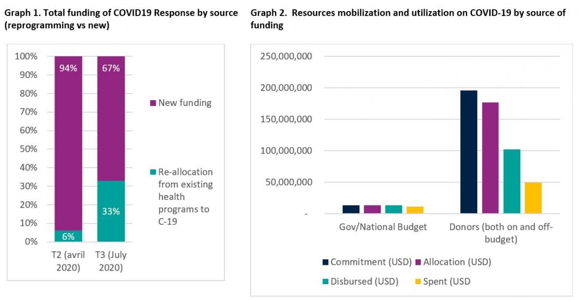Click the navy Commitment (USD) legend swatch
Viewport: 579px width, 301px height.
[326, 262]
